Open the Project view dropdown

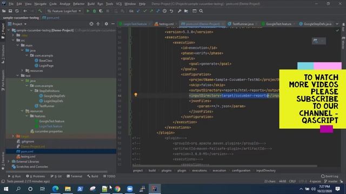[17, 24]
